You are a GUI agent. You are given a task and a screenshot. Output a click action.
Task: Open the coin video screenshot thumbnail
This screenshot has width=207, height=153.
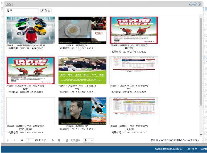tap(82, 30)
